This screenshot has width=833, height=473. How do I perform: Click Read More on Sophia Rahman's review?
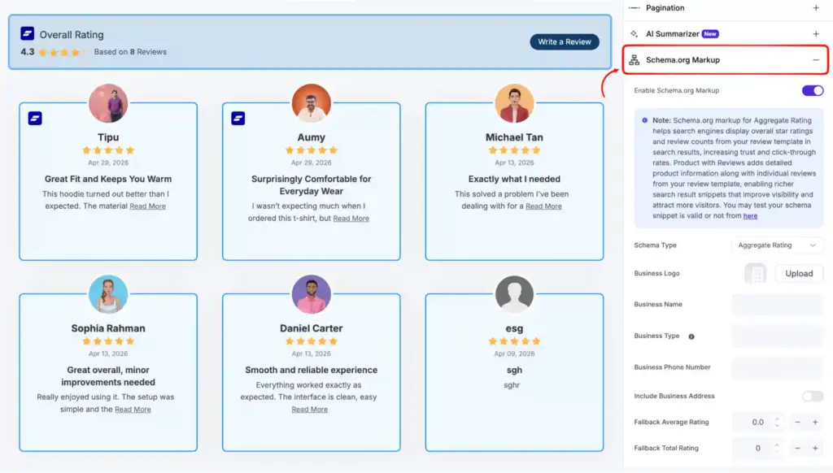point(133,410)
